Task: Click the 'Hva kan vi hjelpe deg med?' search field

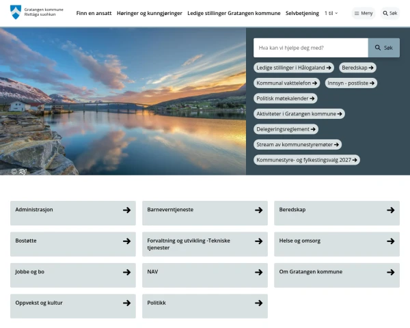Action: click(x=310, y=48)
